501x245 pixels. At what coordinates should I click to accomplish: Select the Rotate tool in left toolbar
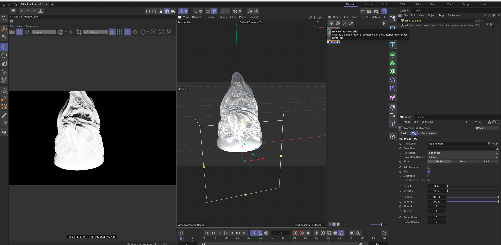click(4, 55)
